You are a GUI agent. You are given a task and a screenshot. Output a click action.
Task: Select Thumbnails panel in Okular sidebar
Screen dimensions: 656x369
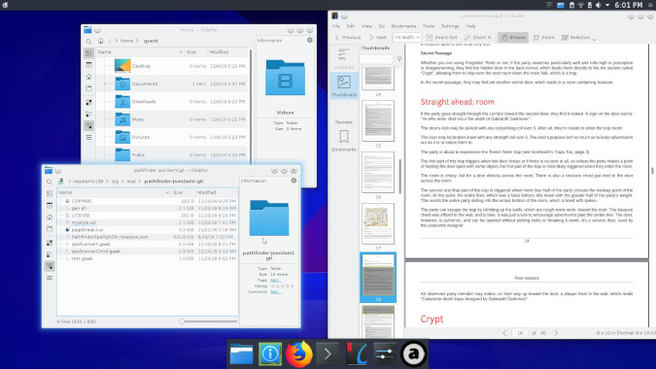coord(344,86)
